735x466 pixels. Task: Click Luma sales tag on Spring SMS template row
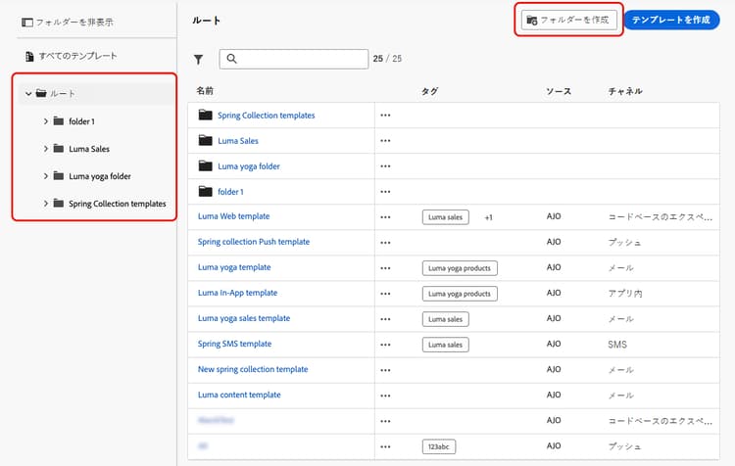[x=445, y=345]
